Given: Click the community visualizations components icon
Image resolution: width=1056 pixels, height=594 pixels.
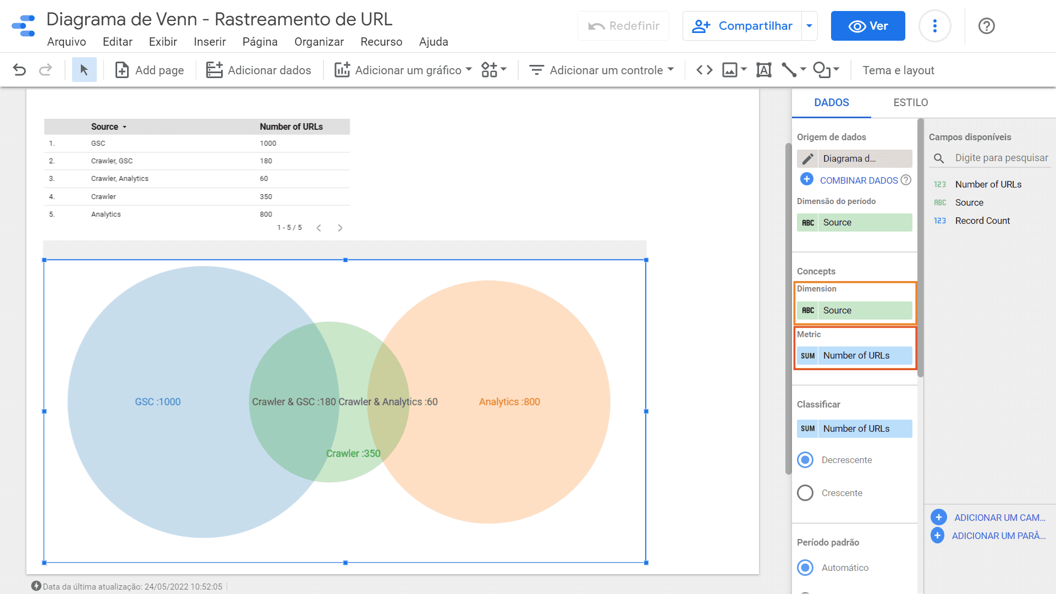Looking at the screenshot, I should pos(493,70).
